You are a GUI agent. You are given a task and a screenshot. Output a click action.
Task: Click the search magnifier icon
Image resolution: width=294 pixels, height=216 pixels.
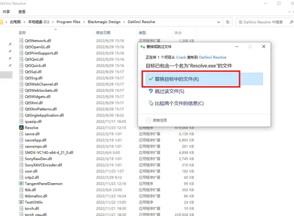(291, 22)
